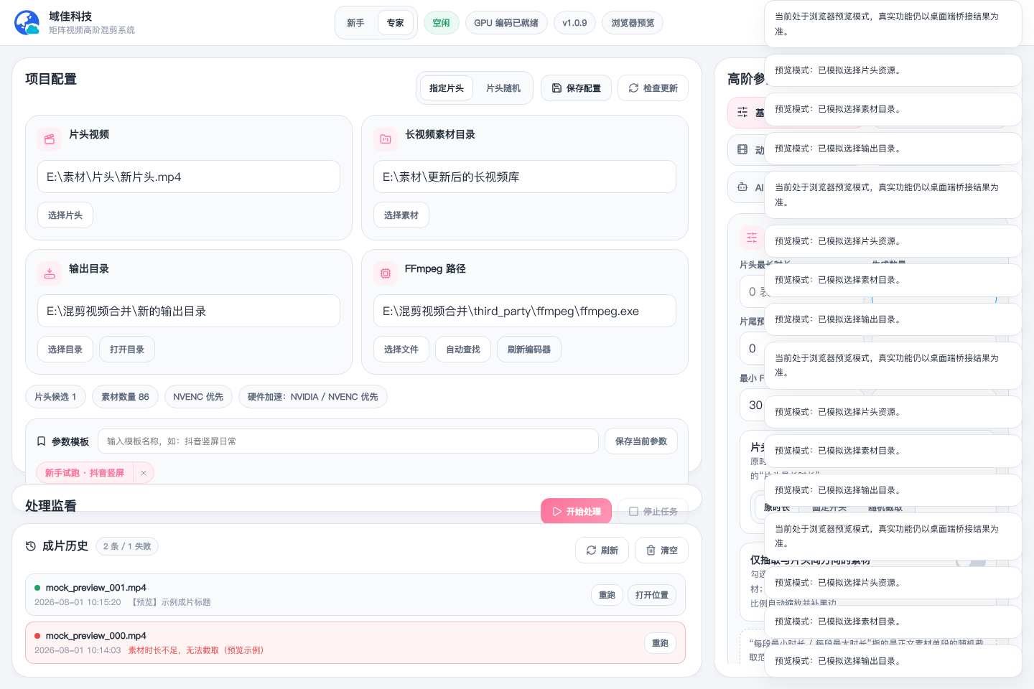The width and height of the screenshot is (1034, 689).
Task: Switch to 新手 mode
Action: tap(355, 23)
